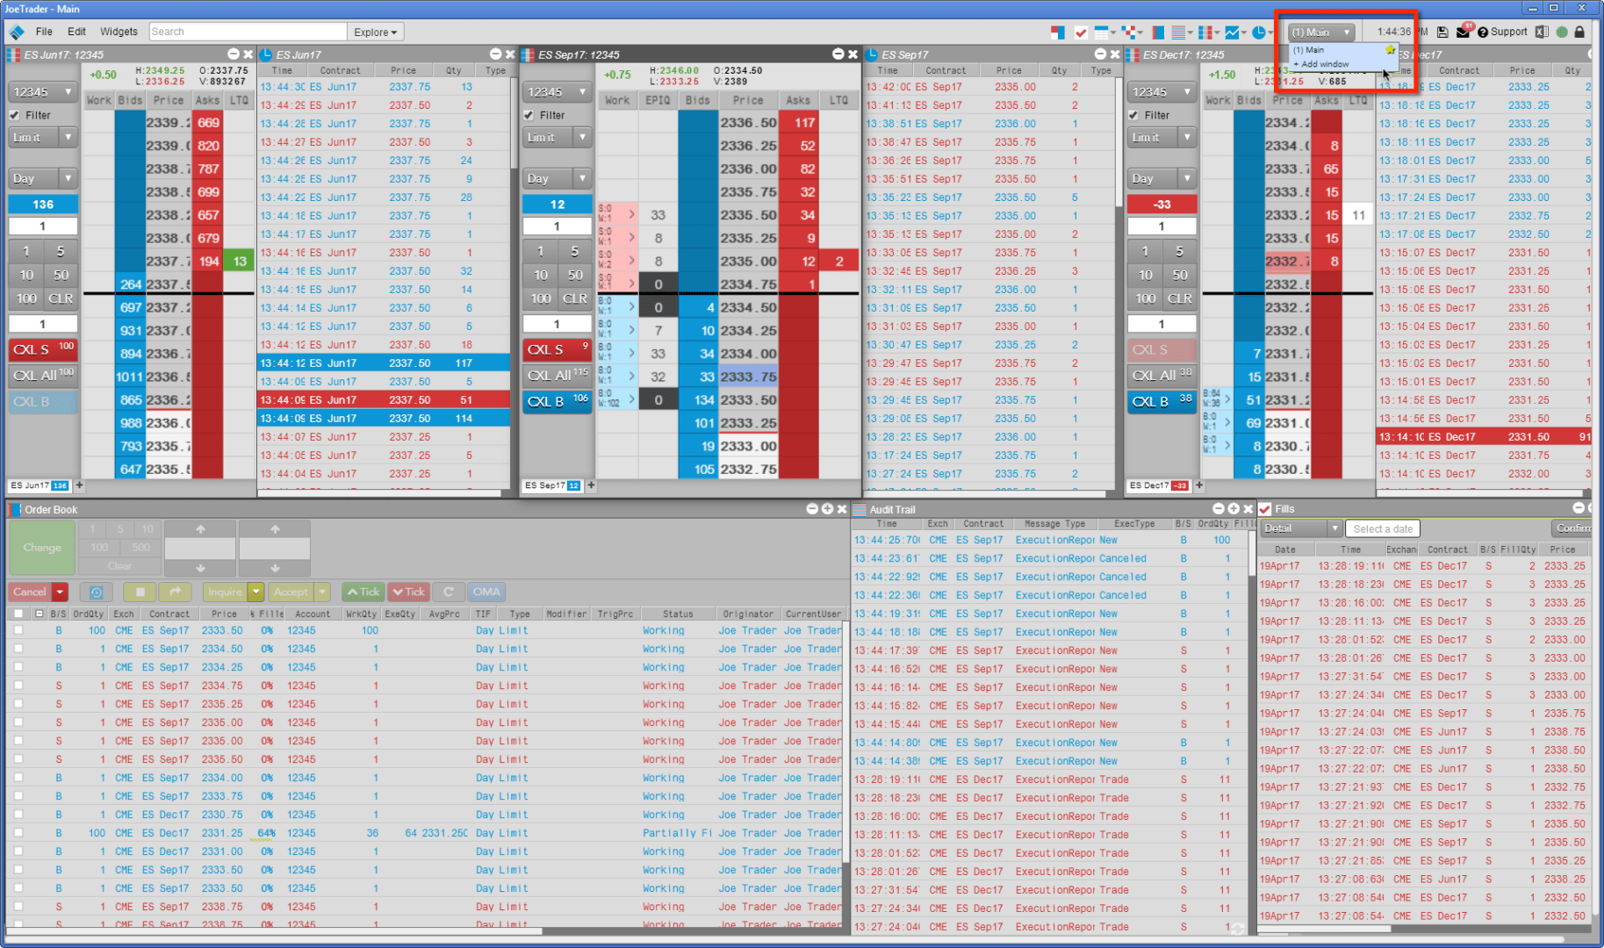Screen dimensions: 1604x948
Task: Click the Search input field in the toolbar
Action: tap(248, 32)
